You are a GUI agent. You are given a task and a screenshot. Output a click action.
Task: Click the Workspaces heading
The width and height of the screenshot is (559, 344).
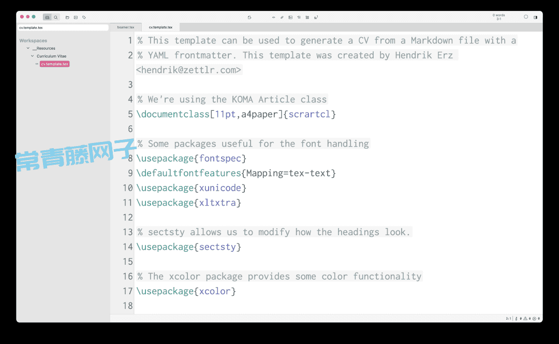(x=33, y=41)
